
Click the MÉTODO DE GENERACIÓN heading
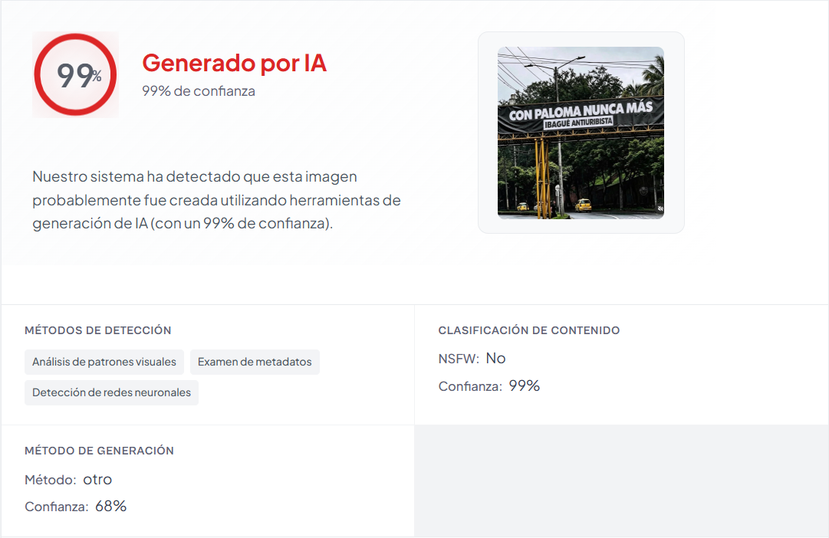100,451
